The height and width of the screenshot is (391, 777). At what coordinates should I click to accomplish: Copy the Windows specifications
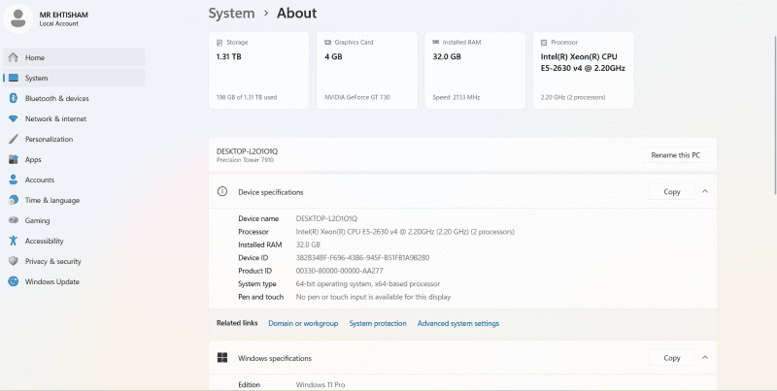pyautogui.click(x=671, y=358)
